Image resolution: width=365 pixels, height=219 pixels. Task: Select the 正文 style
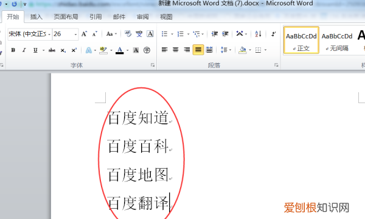[x=301, y=40]
